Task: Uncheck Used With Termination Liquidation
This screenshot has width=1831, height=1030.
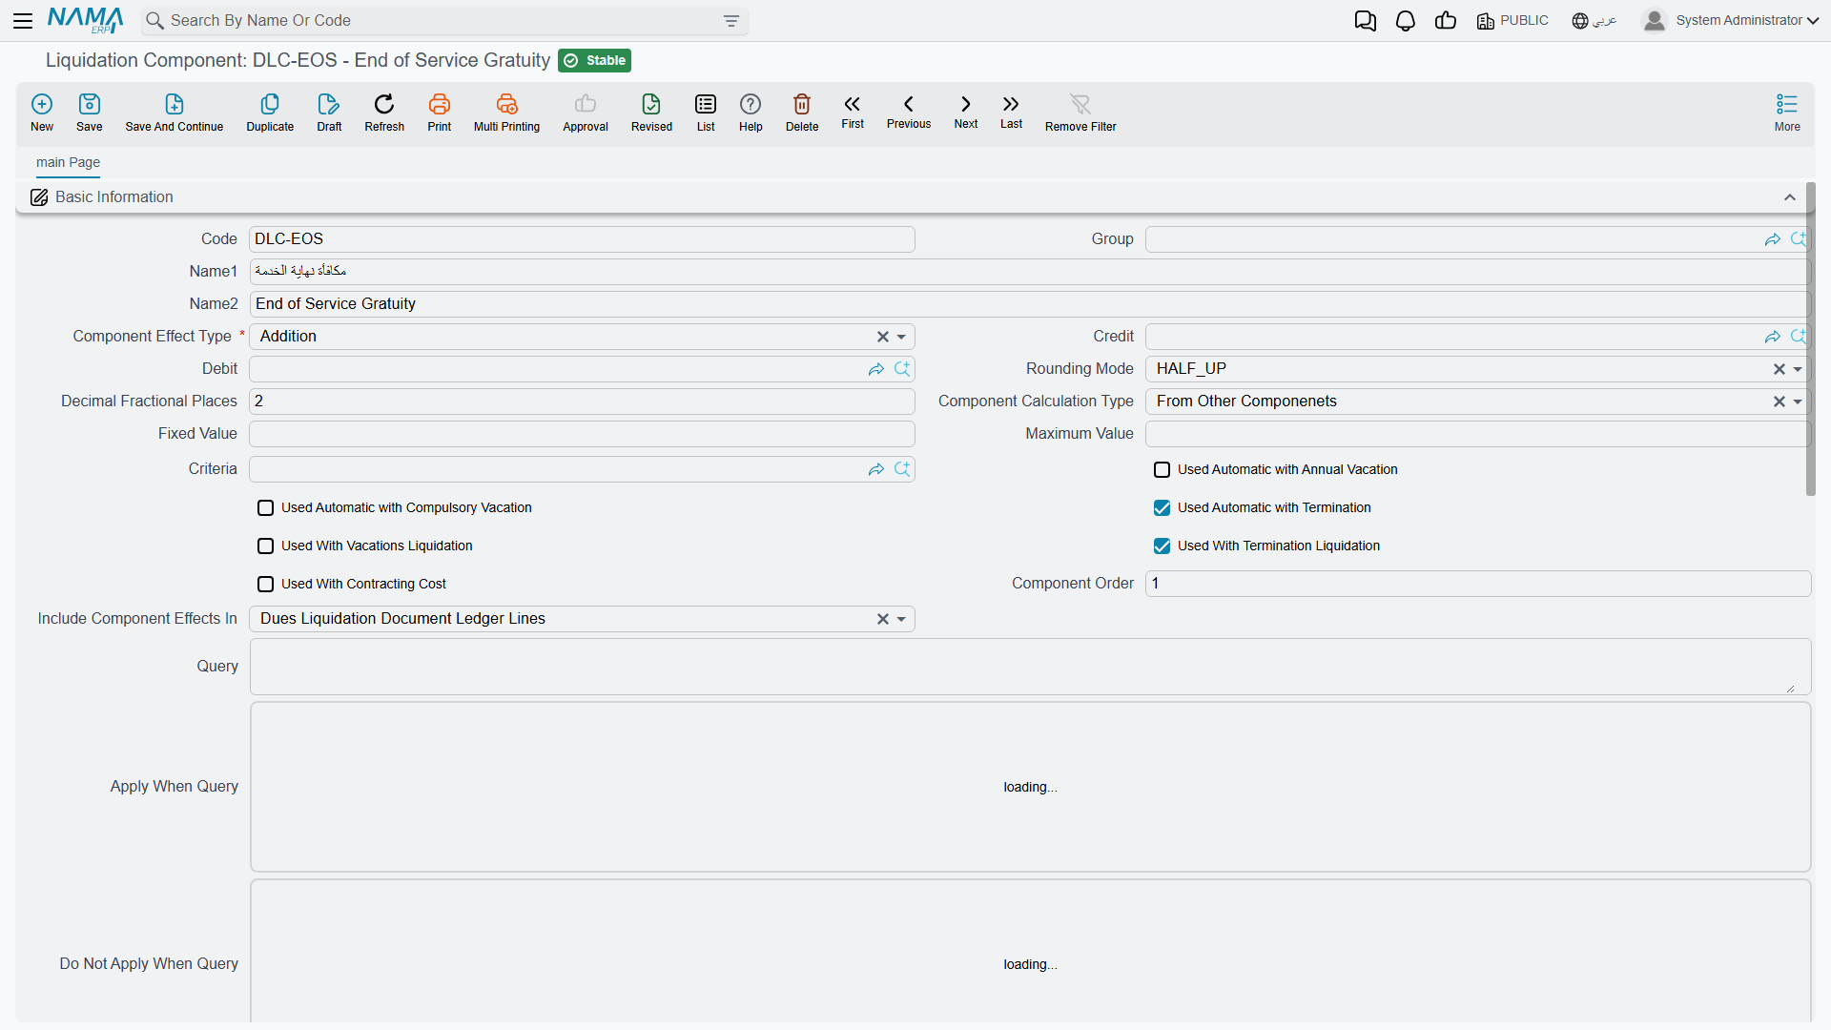Action: pos(1162,546)
